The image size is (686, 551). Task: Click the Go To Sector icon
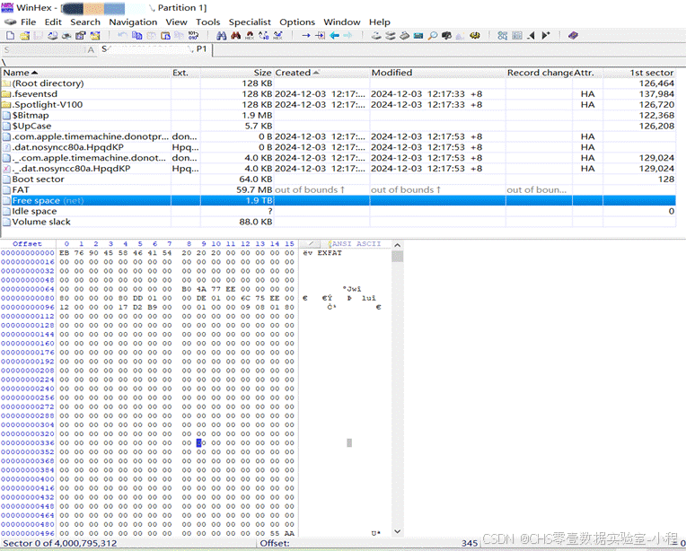320,36
